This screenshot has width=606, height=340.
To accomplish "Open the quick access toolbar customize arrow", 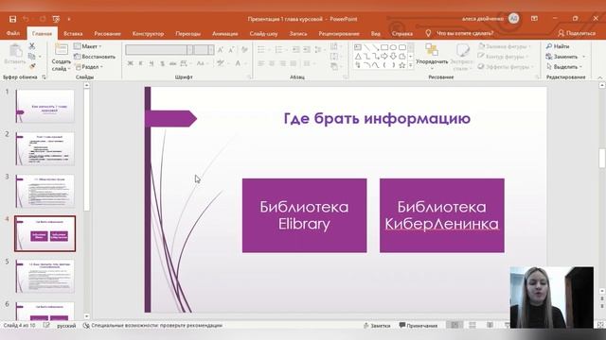I will [69, 19].
